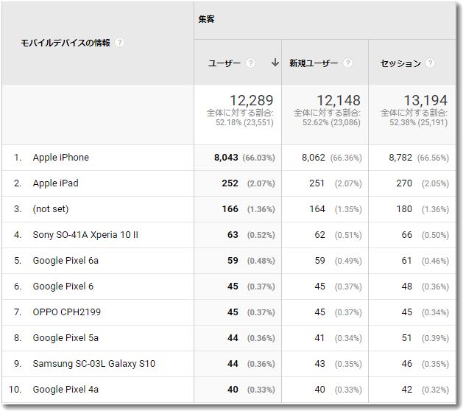Open help icon next to セッション column

click(430, 63)
